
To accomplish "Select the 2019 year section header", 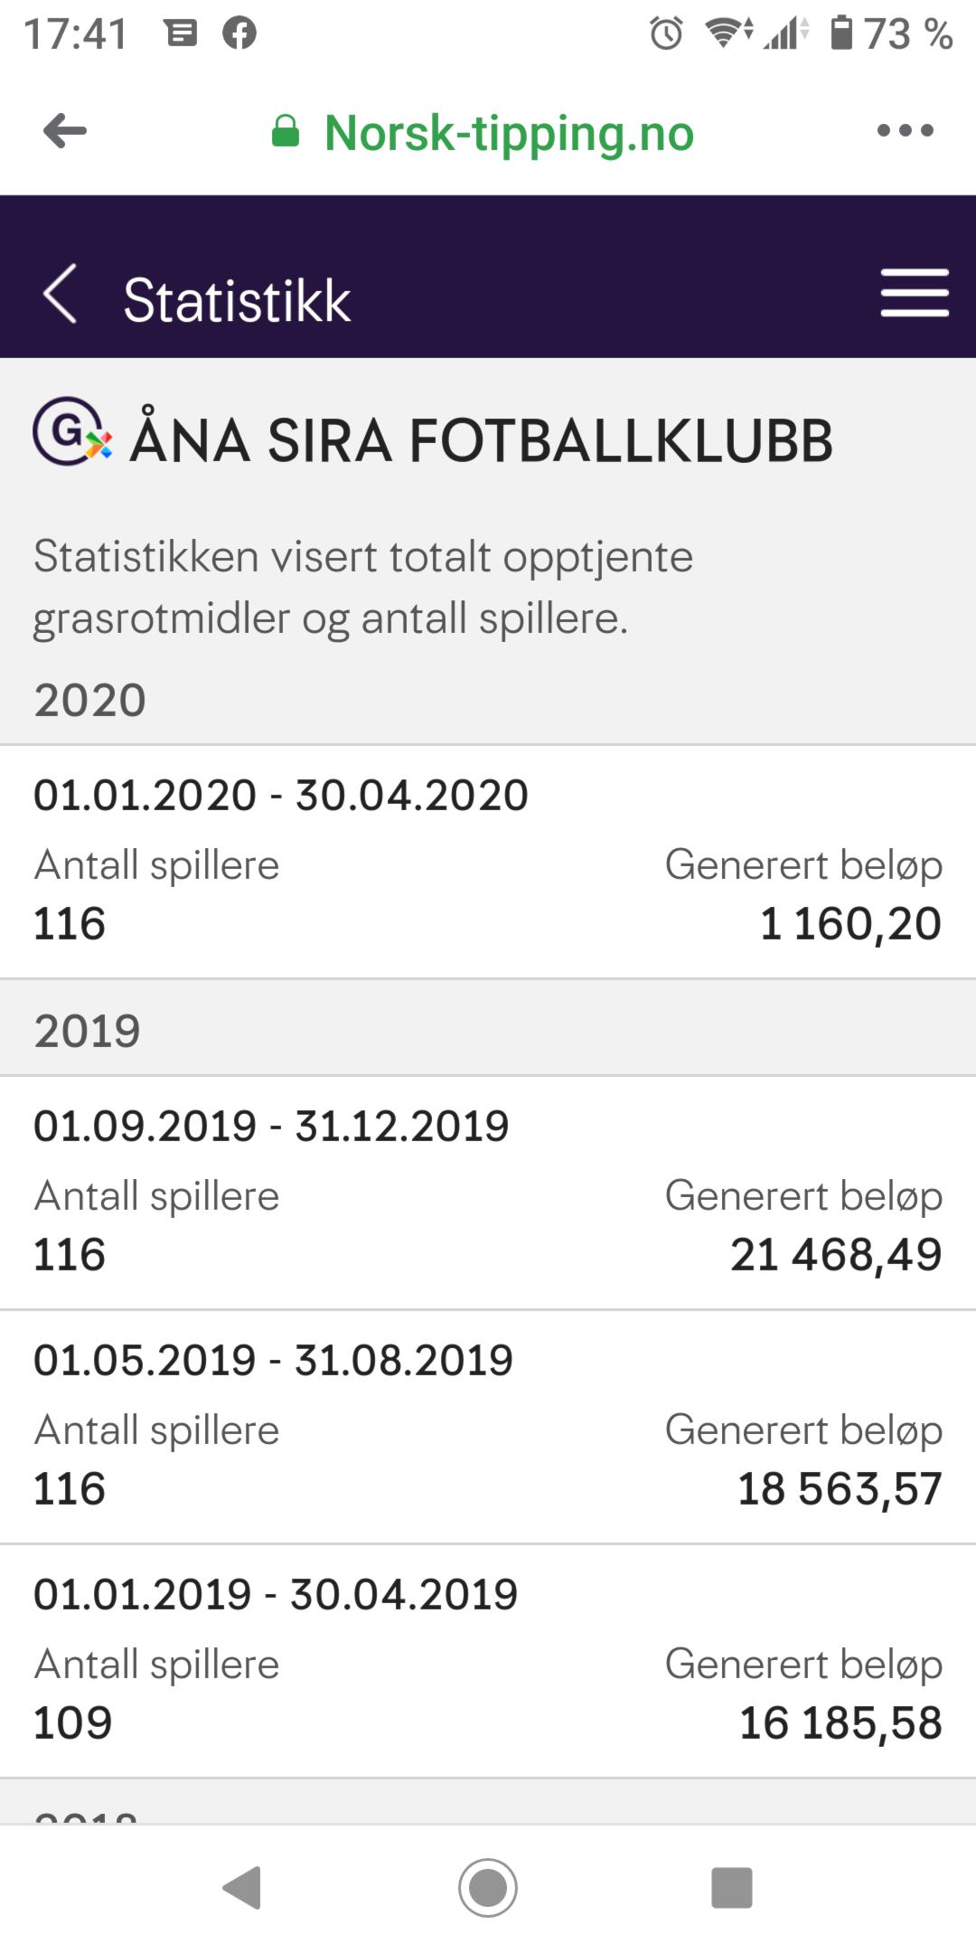I will tap(88, 1032).
